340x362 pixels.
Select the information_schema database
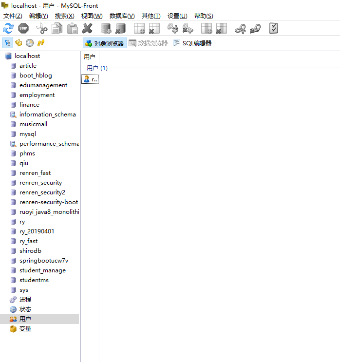point(48,114)
